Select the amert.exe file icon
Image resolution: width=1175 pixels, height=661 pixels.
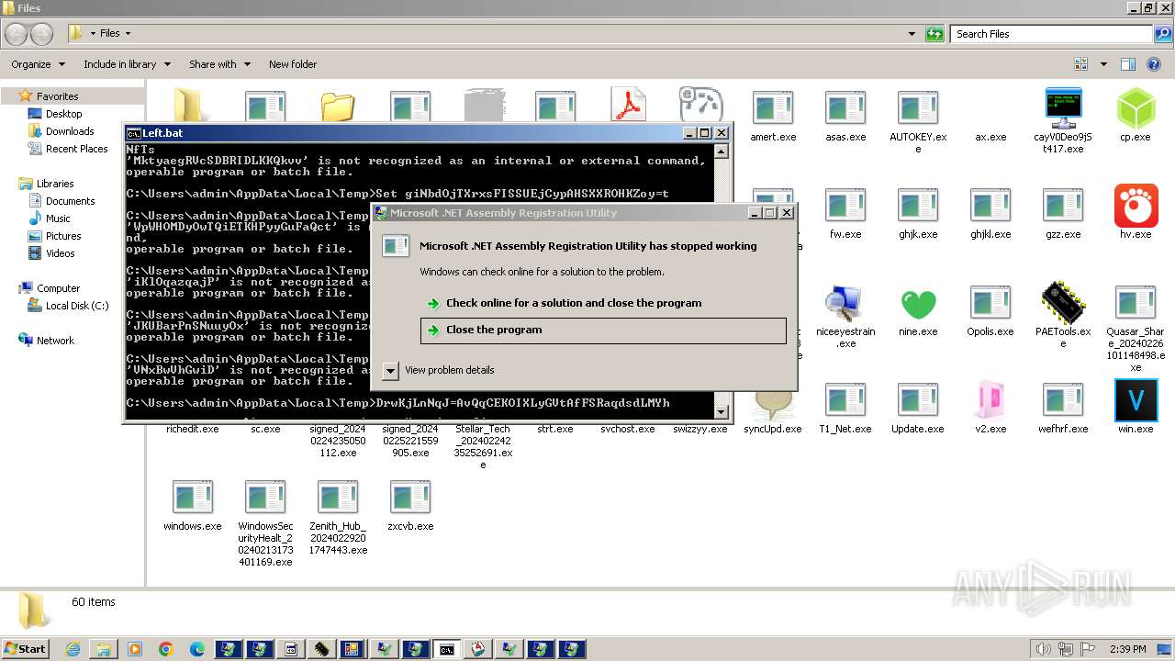coord(773,108)
